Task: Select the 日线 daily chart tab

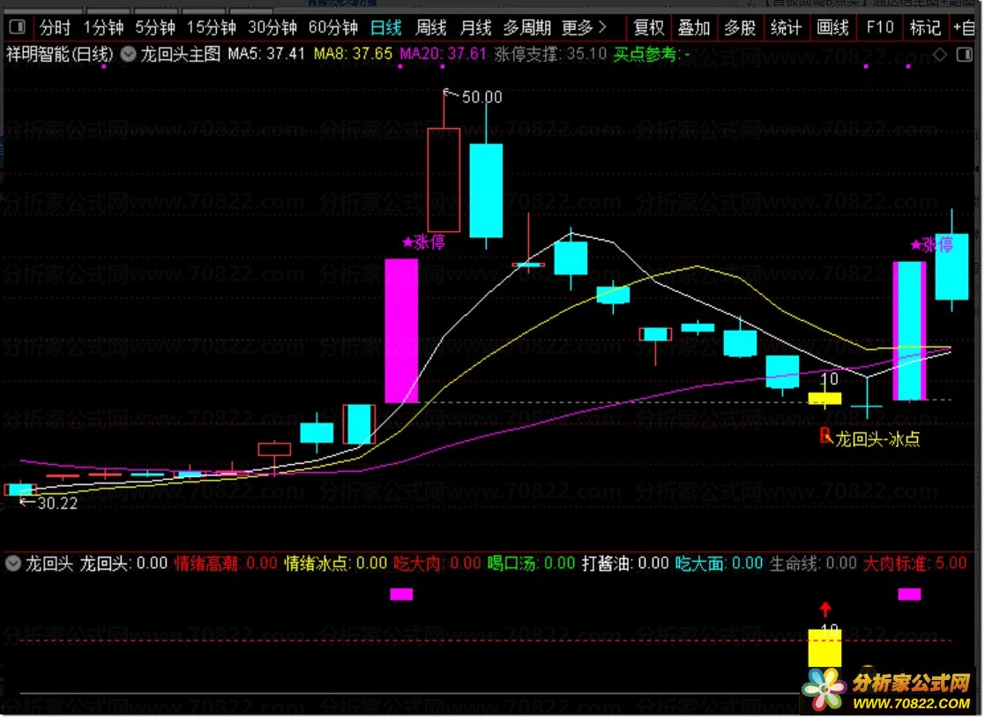Action: point(385,27)
